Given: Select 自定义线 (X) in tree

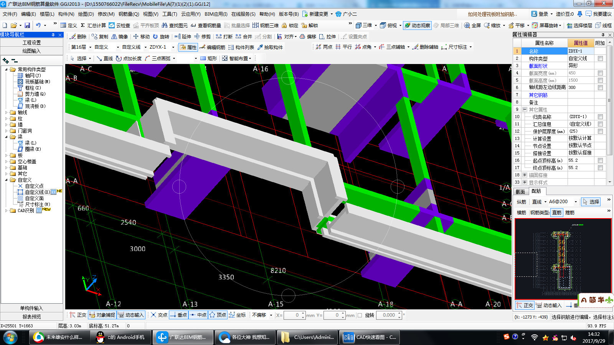Looking at the screenshot, I should click(37, 192).
